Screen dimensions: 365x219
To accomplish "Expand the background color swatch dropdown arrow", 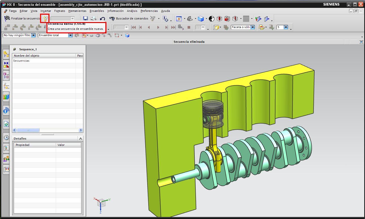I will pos(252,19).
